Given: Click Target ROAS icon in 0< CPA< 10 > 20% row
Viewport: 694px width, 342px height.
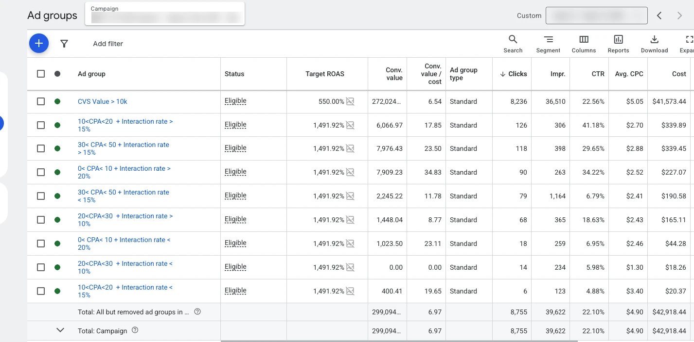Looking at the screenshot, I should pyautogui.click(x=350, y=172).
